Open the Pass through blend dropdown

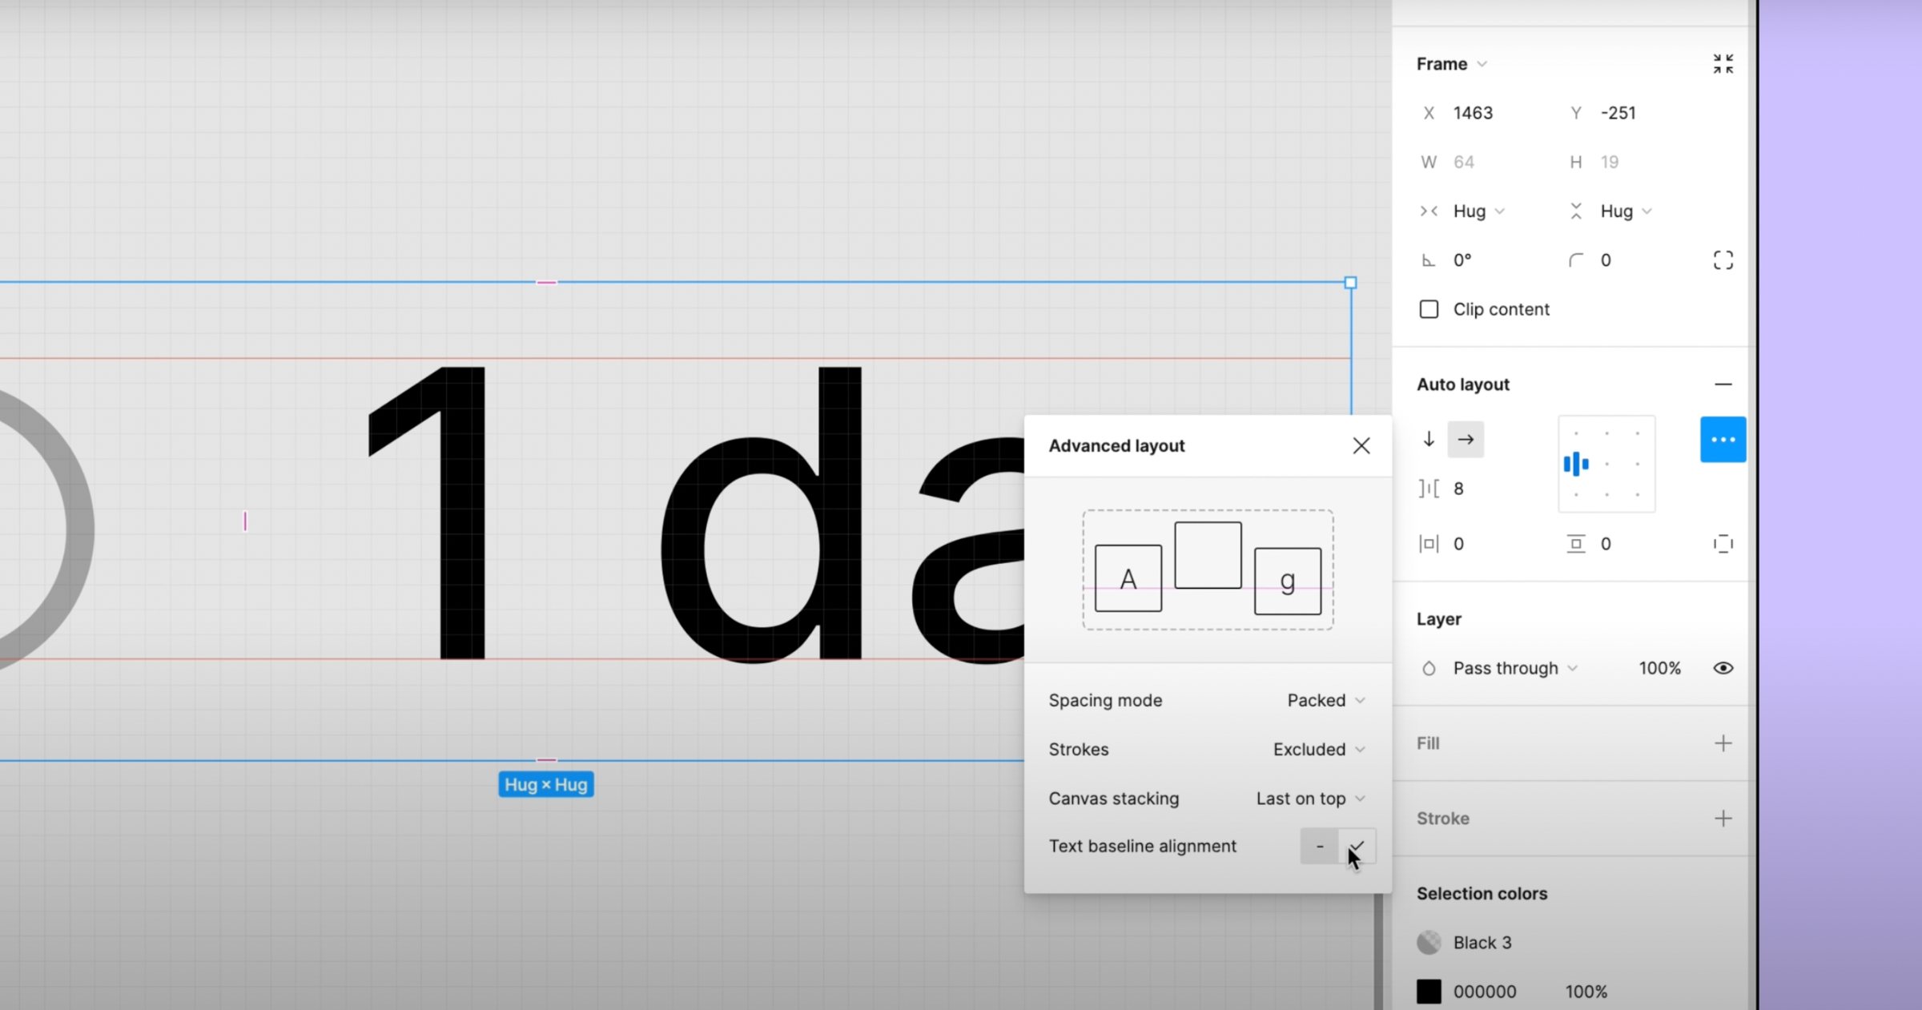tap(1515, 668)
